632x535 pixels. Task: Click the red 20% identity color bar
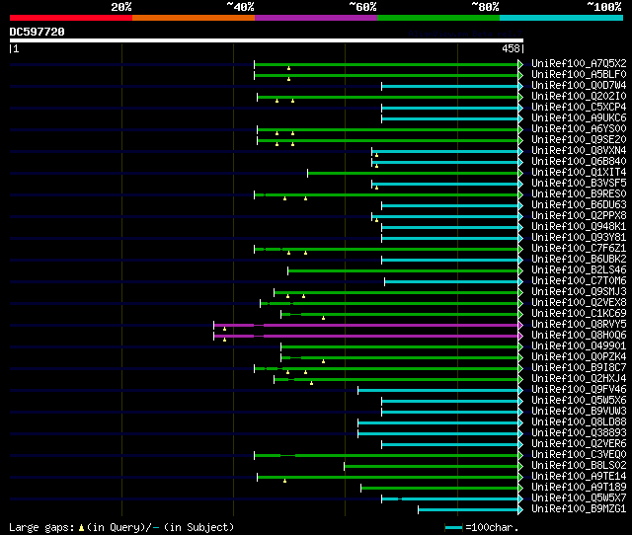[x=71, y=18]
